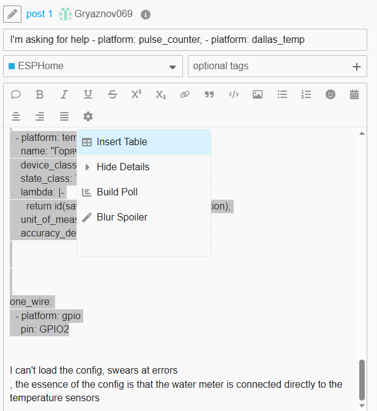Insert a blockquote with quote icon
The height and width of the screenshot is (411, 377).
coord(209,94)
